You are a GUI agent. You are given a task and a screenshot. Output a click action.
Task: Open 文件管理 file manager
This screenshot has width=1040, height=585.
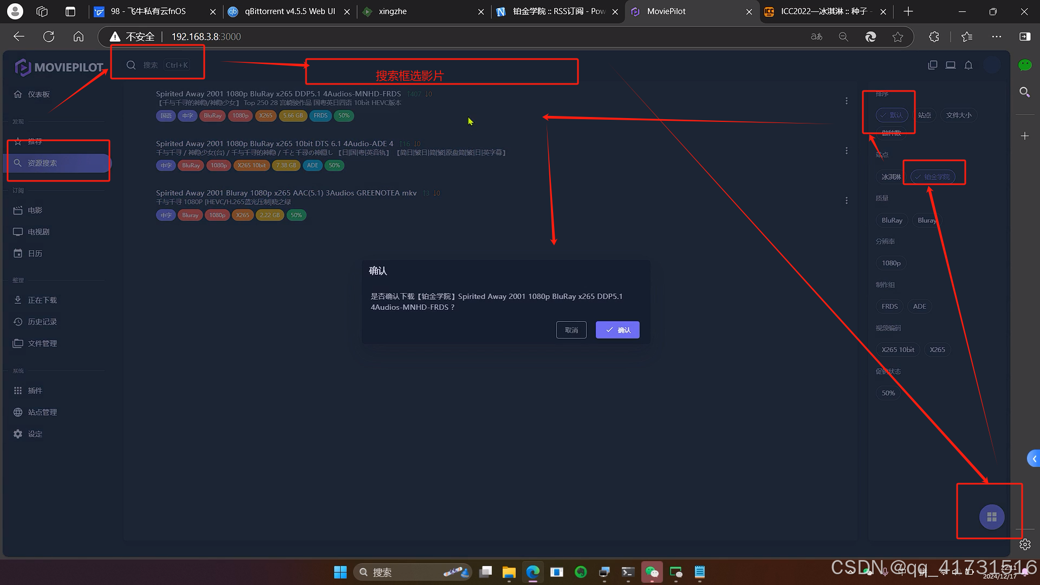[x=42, y=343]
